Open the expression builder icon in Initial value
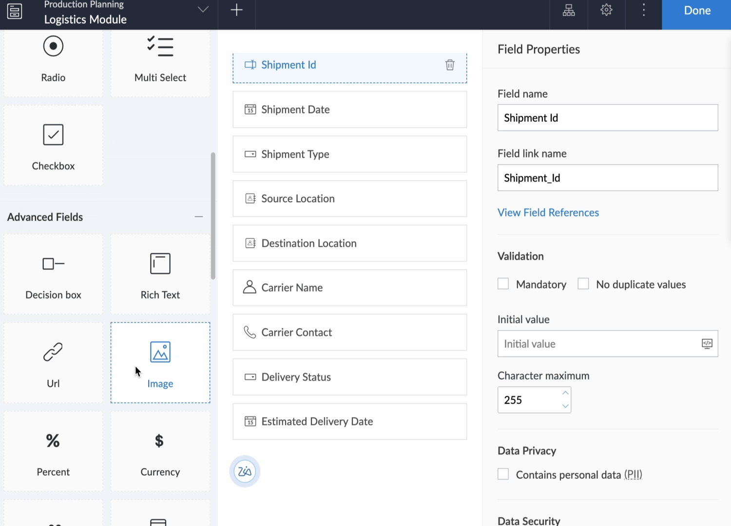This screenshot has width=731, height=526. tap(707, 344)
